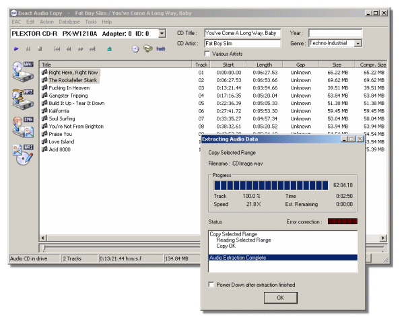Extract tracks to MP3 using sidebar icon
Screen dimensions: 404x317
point(23,99)
